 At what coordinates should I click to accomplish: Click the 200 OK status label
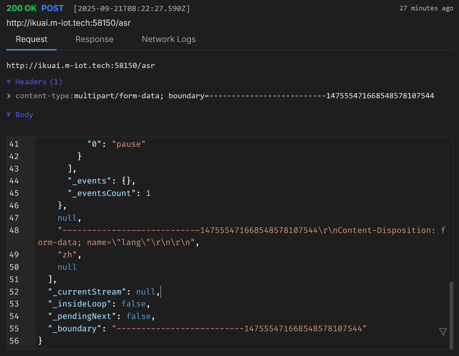[21, 8]
